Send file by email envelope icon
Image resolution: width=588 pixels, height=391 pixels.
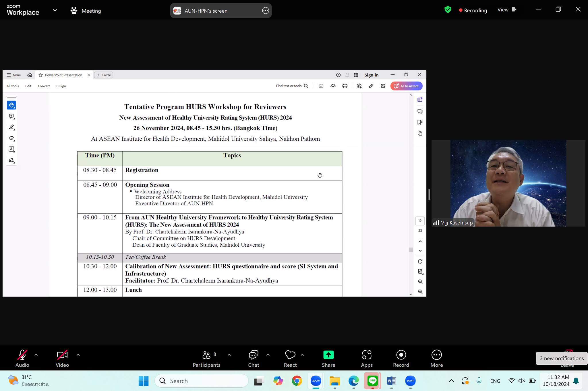(x=383, y=86)
